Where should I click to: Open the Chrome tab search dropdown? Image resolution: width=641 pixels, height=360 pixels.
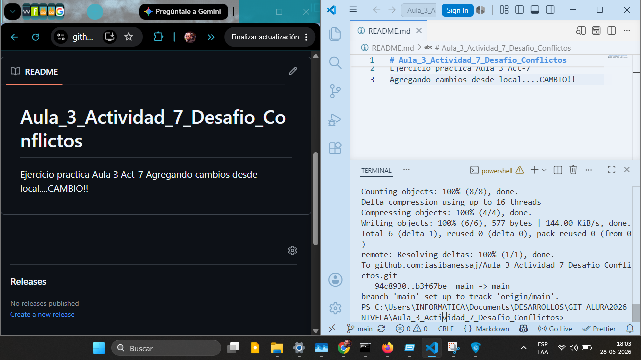[12, 11]
